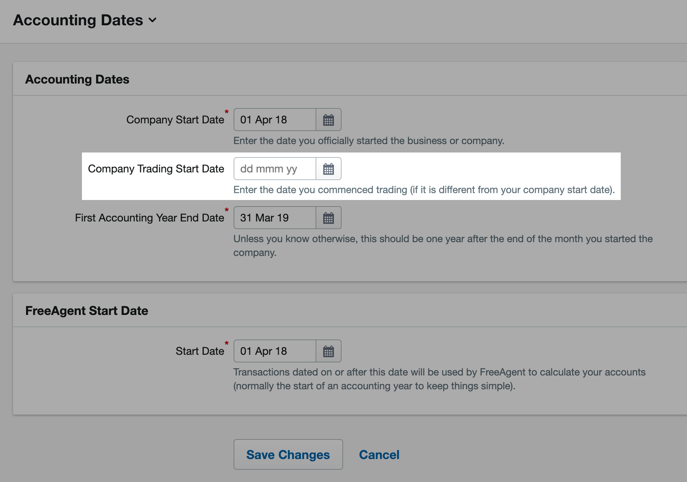The height and width of the screenshot is (482, 687).
Task: Open calendar picker for Company Start Date
Action: point(328,120)
